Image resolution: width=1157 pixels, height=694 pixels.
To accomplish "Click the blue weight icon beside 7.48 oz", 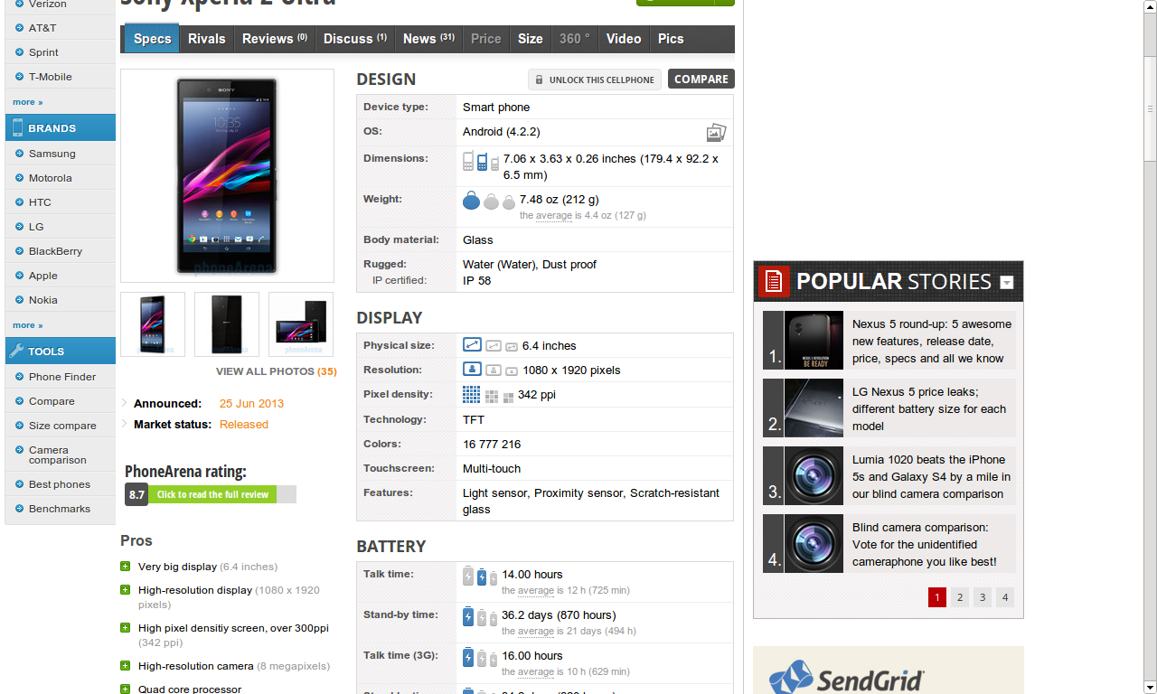I will 471,201.
